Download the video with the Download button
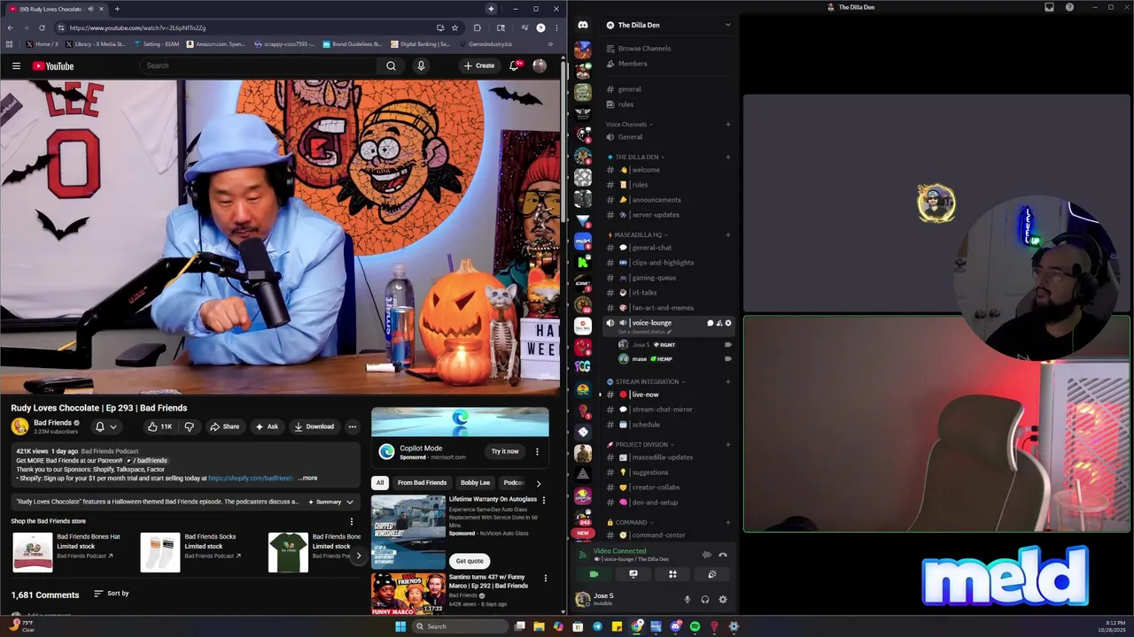 (314, 426)
